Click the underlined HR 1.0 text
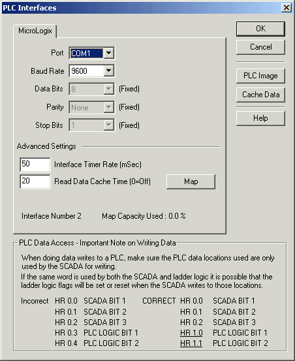The width and height of the screenshot is (295, 361). (x=191, y=333)
